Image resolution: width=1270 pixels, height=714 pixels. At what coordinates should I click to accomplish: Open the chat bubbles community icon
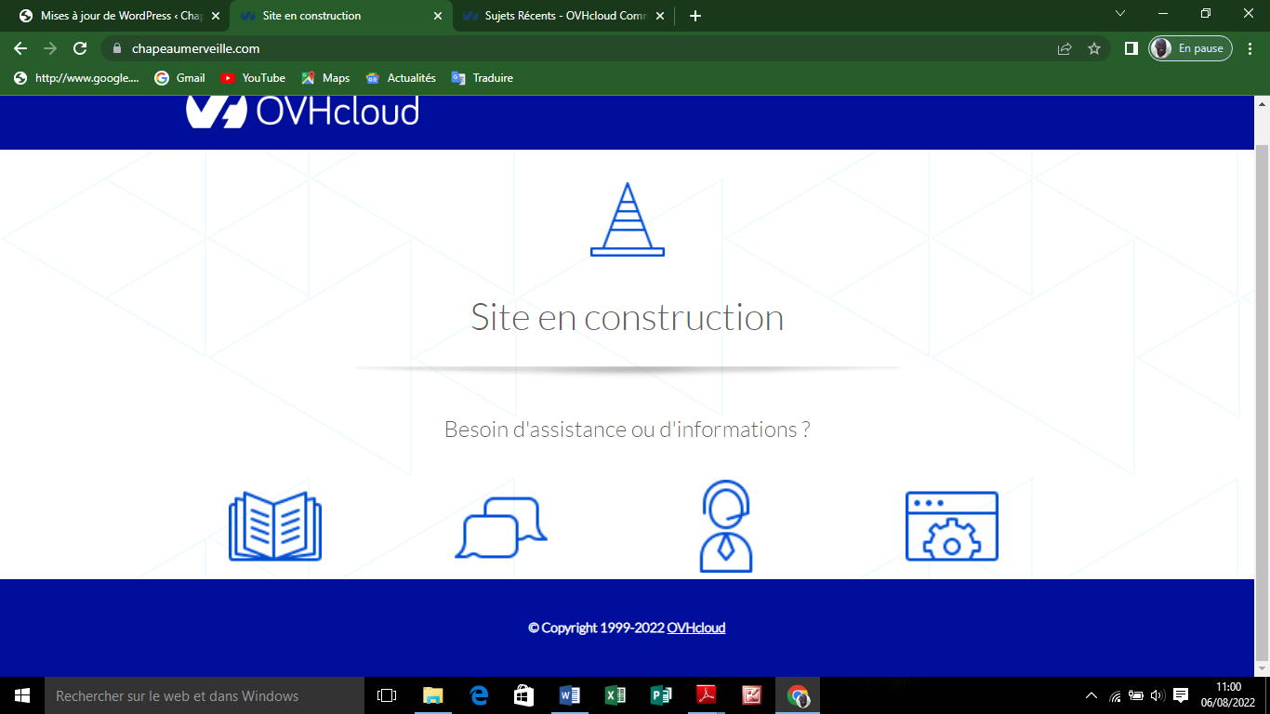[500, 528]
